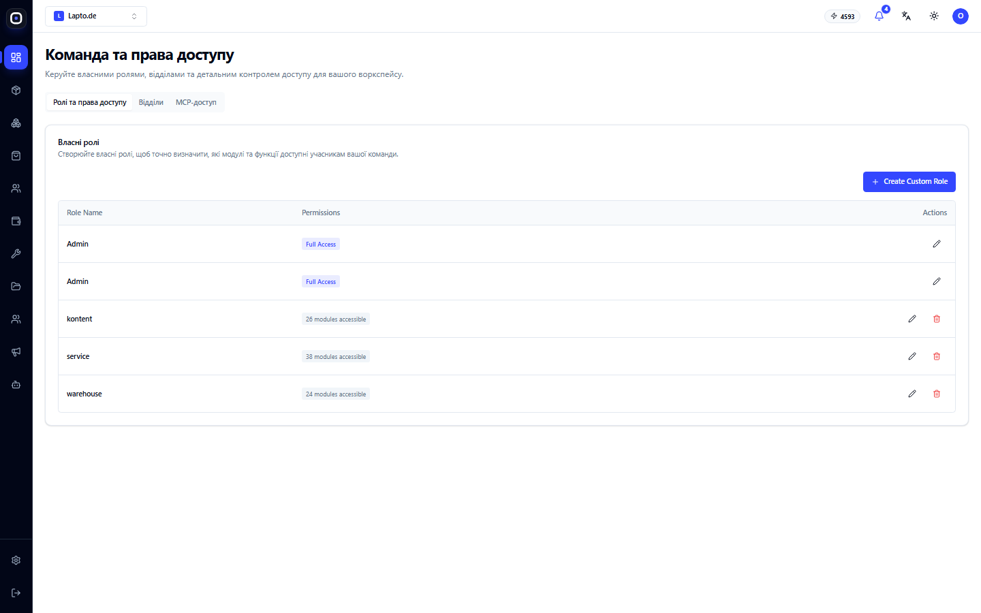Click Create Custom Role button
Viewport: 981px width, 613px height.
tap(909, 182)
